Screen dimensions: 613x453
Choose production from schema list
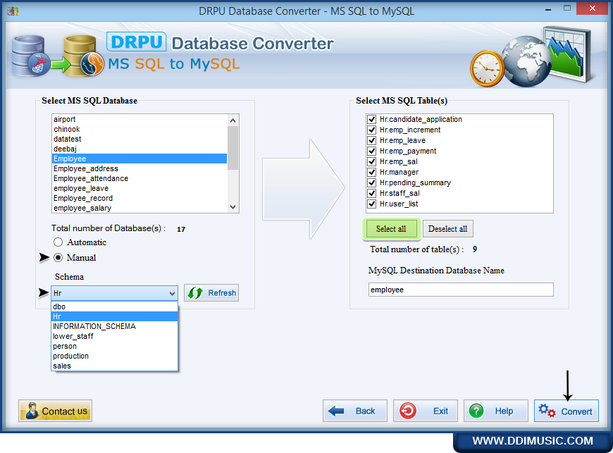coord(115,356)
